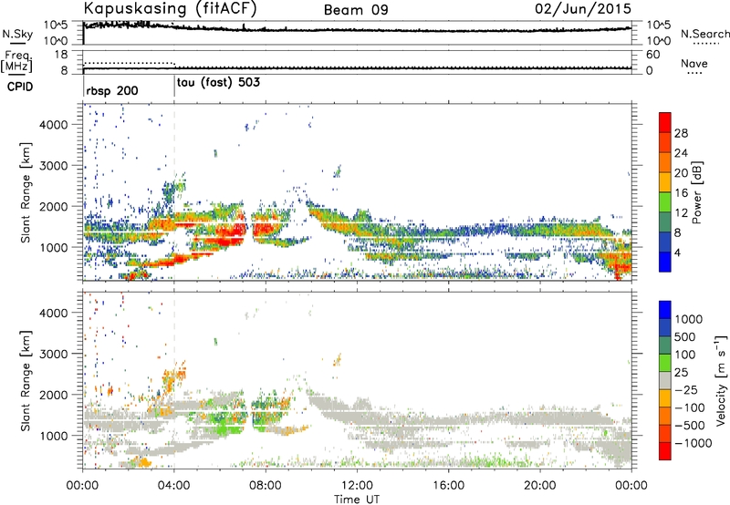Viewport: 730px width, 505px height.
Task: Click the 3000 tick on velocity panel
Action: [54, 354]
